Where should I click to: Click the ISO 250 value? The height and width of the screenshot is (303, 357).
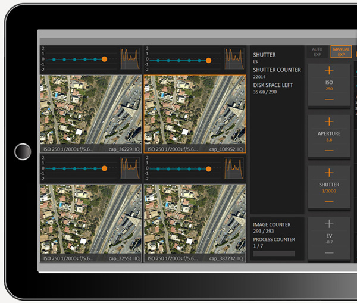pyautogui.click(x=329, y=89)
